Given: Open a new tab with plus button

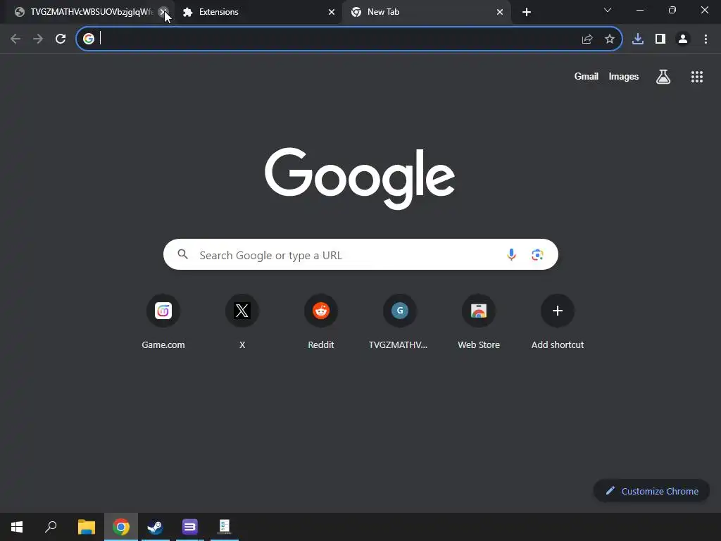Looking at the screenshot, I should (527, 12).
